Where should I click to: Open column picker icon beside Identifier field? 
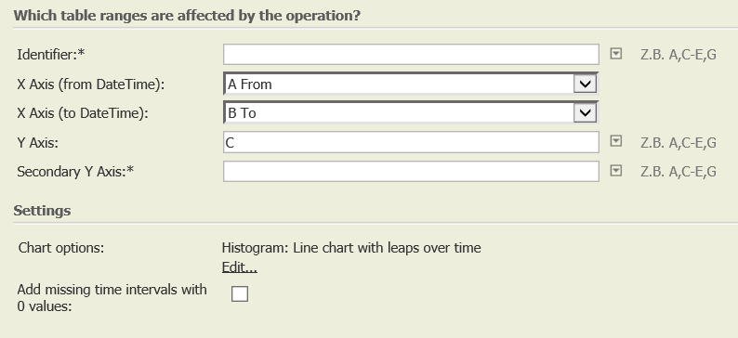pos(615,54)
